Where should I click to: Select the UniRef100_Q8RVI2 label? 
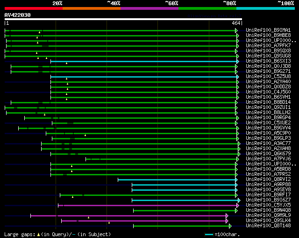click(268, 180)
